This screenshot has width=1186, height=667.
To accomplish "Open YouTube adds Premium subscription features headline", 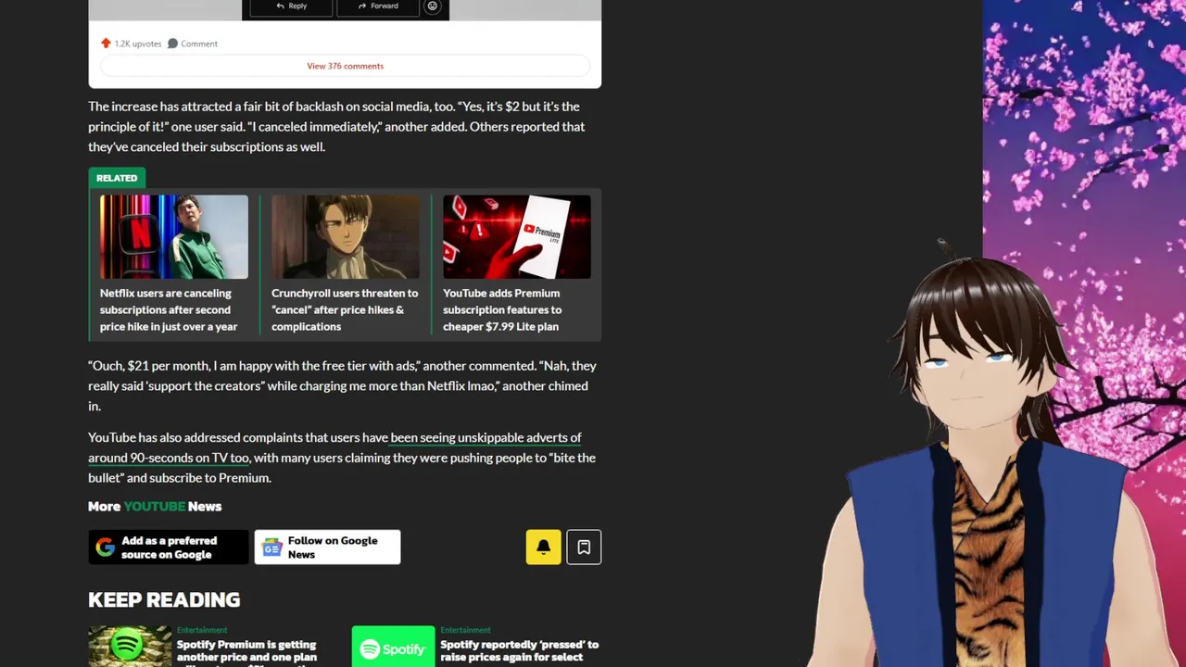I will tap(502, 309).
